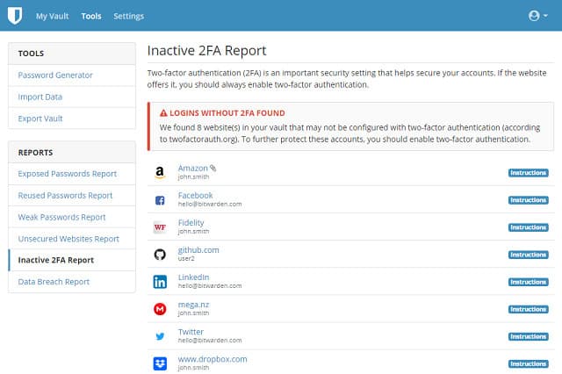Image resolution: width=562 pixels, height=374 pixels.
Task: Click Instructions button for LinkedIn
Action: click(x=529, y=282)
